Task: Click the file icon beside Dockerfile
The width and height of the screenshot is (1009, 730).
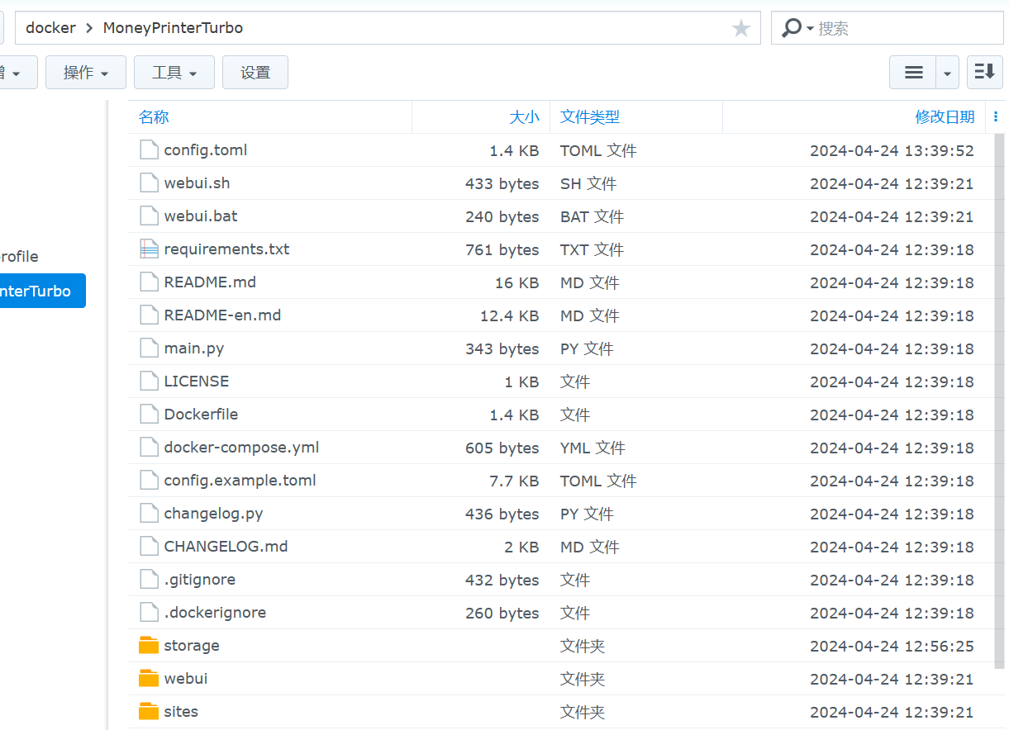Action: pos(149,415)
